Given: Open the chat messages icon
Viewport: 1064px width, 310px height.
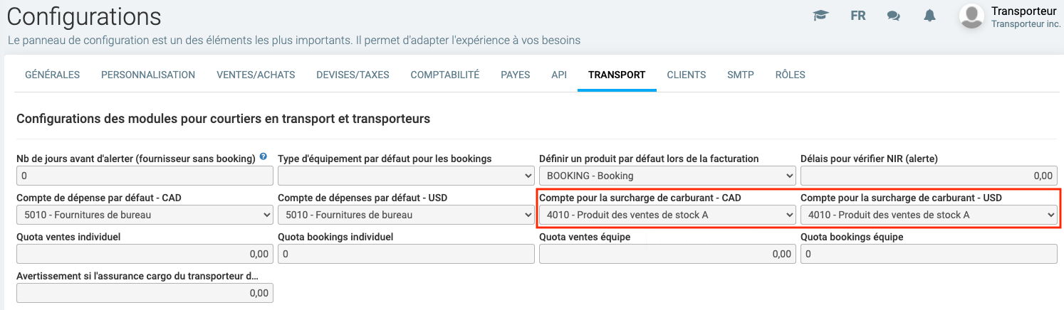Looking at the screenshot, I should [x=894, y=16].
